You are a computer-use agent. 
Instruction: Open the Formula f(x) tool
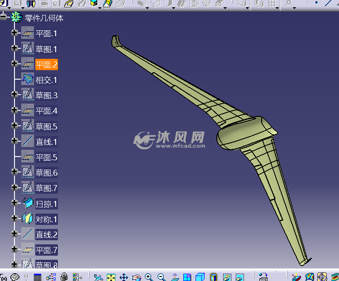(3, 277)
